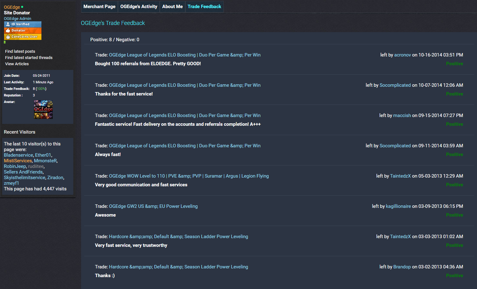Viewport: 477px width, 289px height.
Task: Open OGEdge GW2 Power Leveling trade link
Action: 153,206
